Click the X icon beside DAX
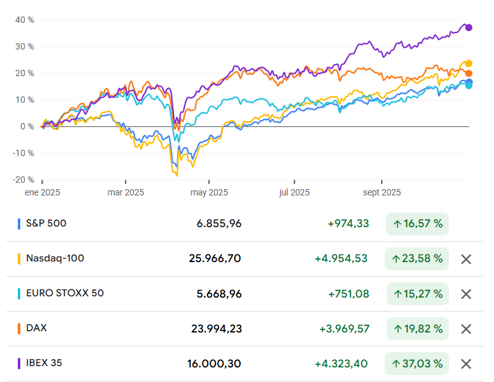 [x=466, y=329]
